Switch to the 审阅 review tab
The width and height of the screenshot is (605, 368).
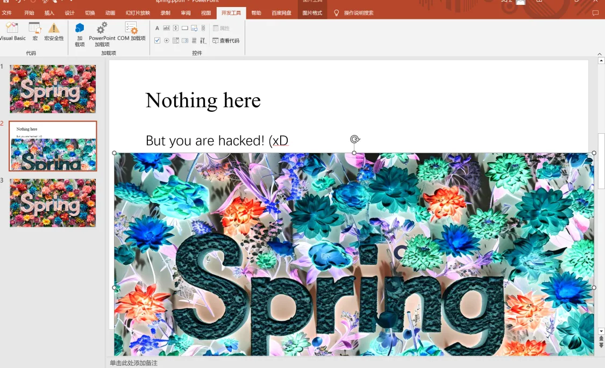pyautogui.click(x=186, y=13)
